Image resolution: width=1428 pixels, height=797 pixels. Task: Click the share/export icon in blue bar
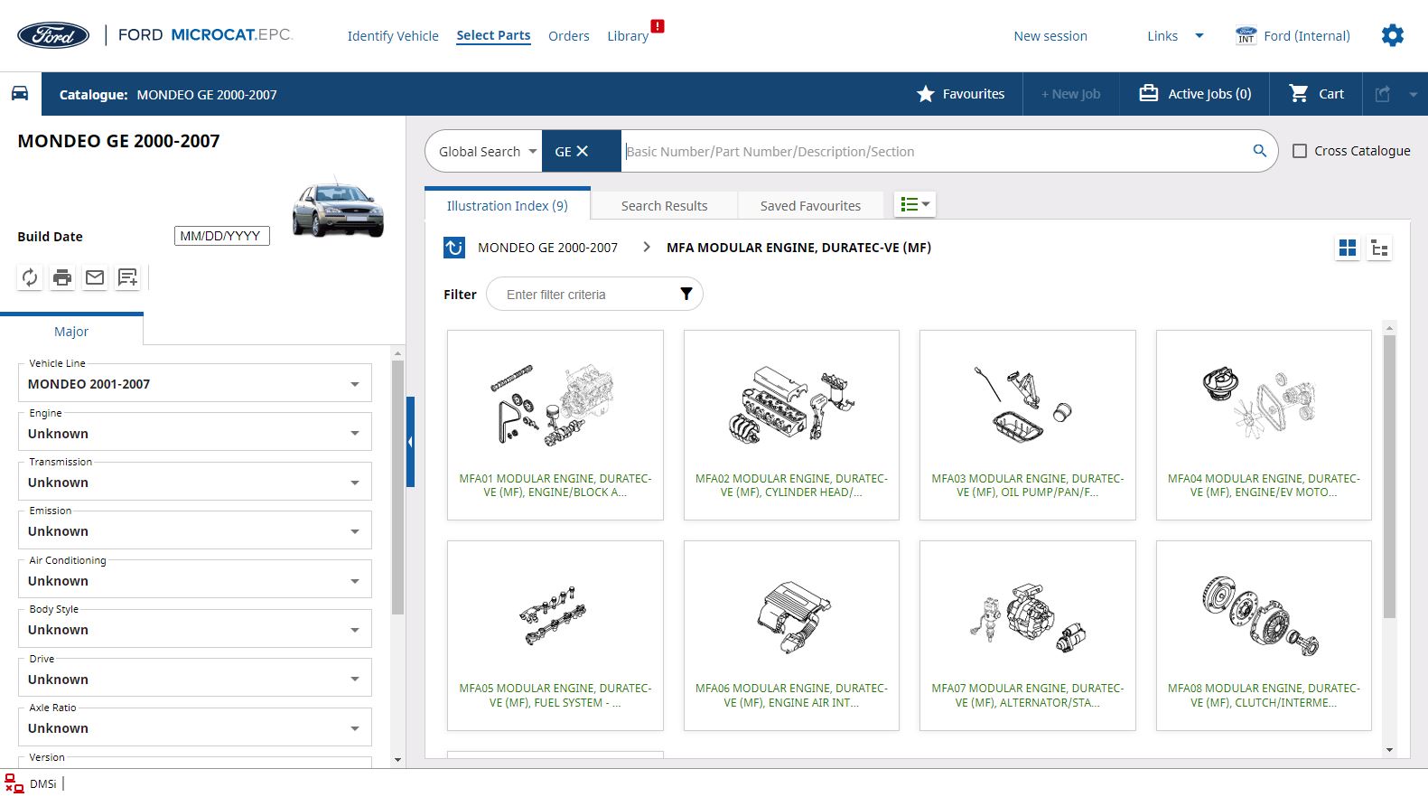tap(1382, 94)
